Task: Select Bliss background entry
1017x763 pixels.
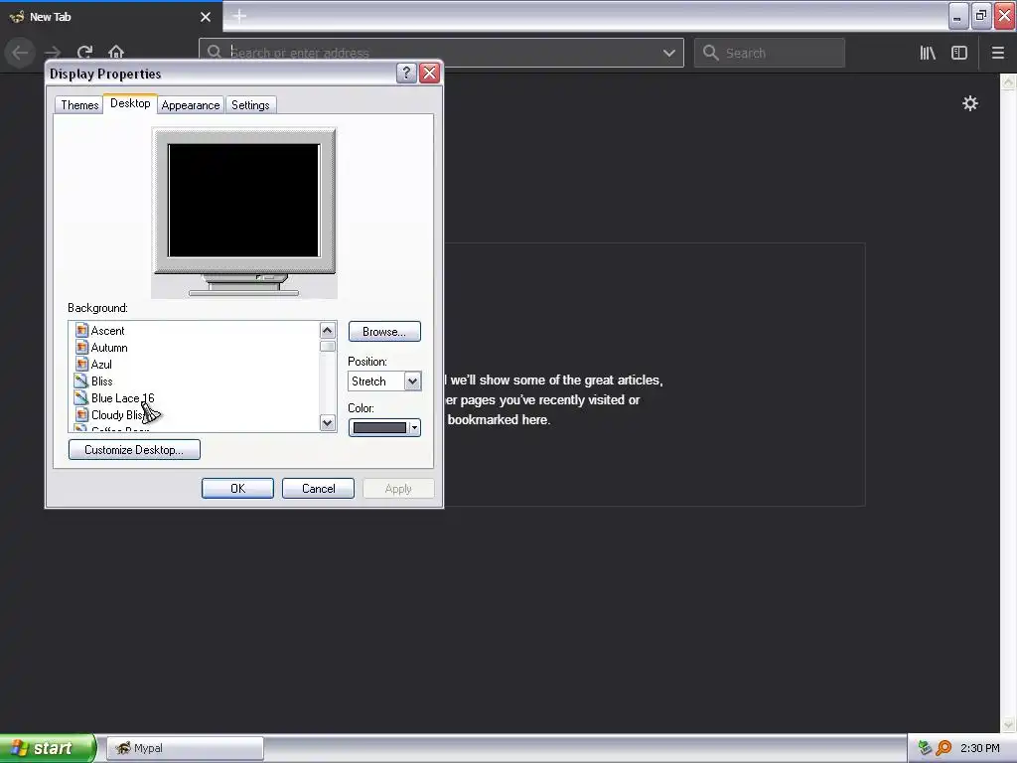Action: coord(102,381)
